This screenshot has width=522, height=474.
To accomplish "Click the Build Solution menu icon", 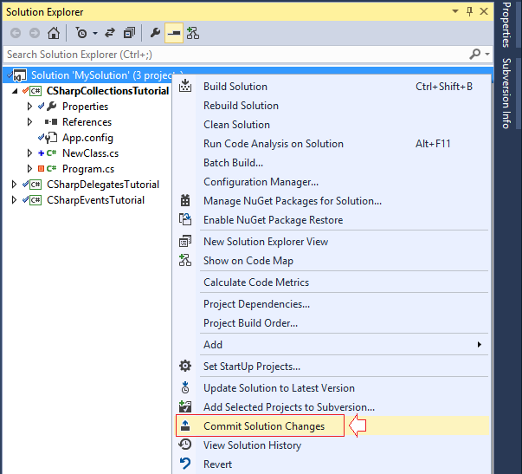I will click(185, 86).
